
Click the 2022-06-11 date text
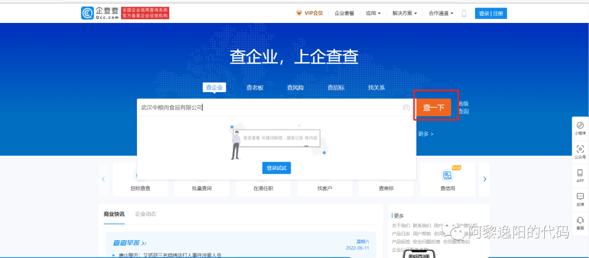coord(357,248)
